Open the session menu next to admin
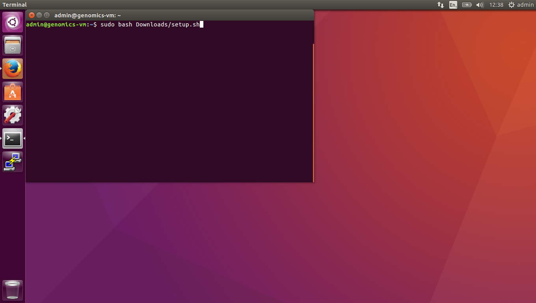This screenshot has width=536, height=303. tap(521, 5)
